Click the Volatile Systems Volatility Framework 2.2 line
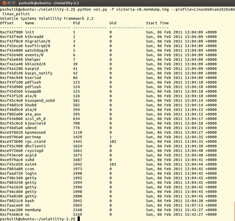This screenshot has width=235, height=221. coord(47,18)
